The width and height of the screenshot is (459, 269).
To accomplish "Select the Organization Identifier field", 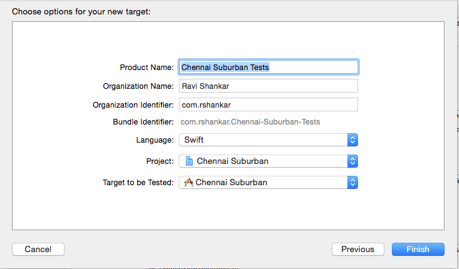I will tap(268, 104).
